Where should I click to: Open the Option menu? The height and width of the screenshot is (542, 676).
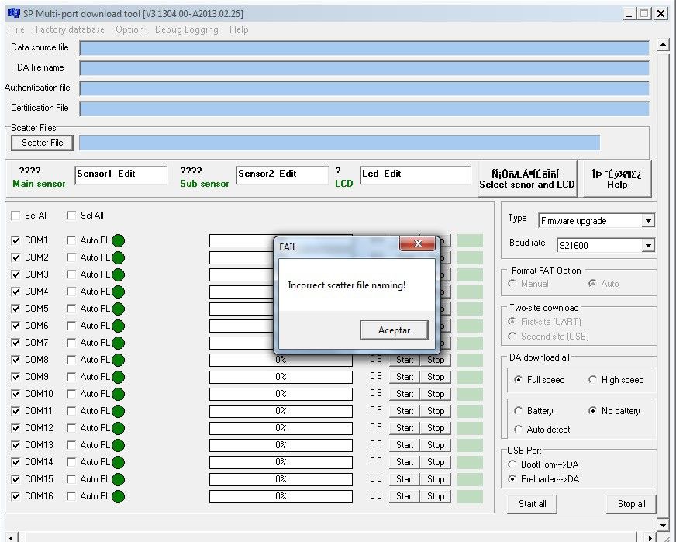[129, 29]
